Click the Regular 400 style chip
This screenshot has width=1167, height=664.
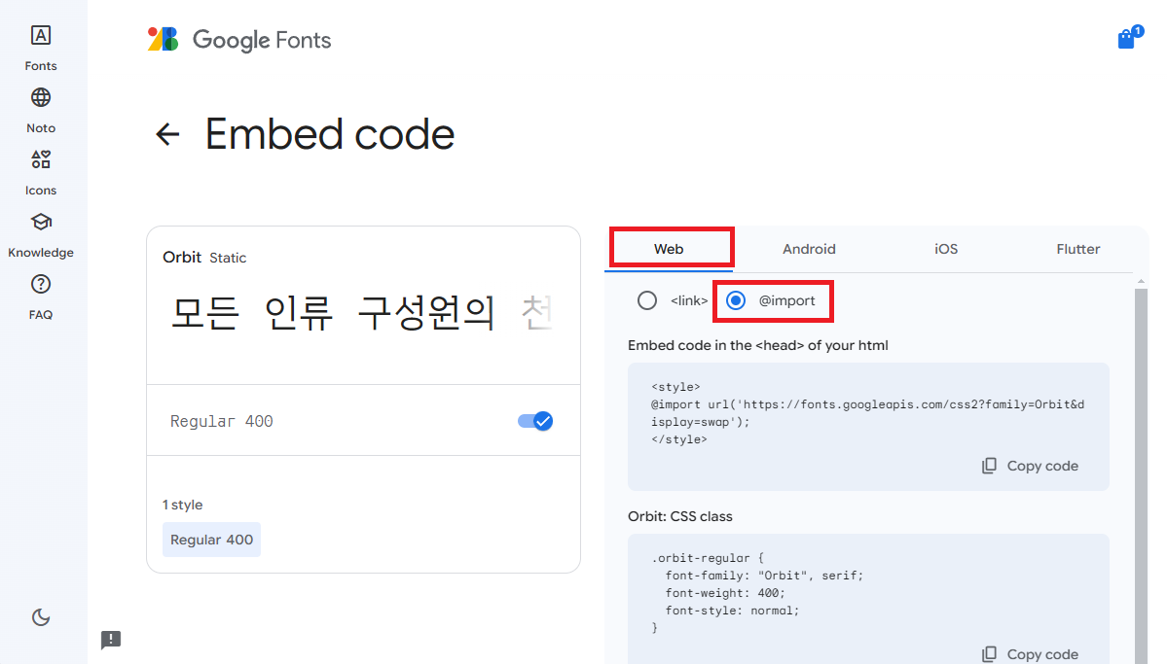(211, 540)
